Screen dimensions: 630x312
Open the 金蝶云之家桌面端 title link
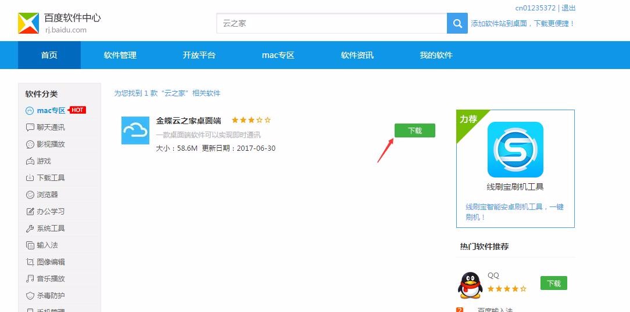(189, 121)
